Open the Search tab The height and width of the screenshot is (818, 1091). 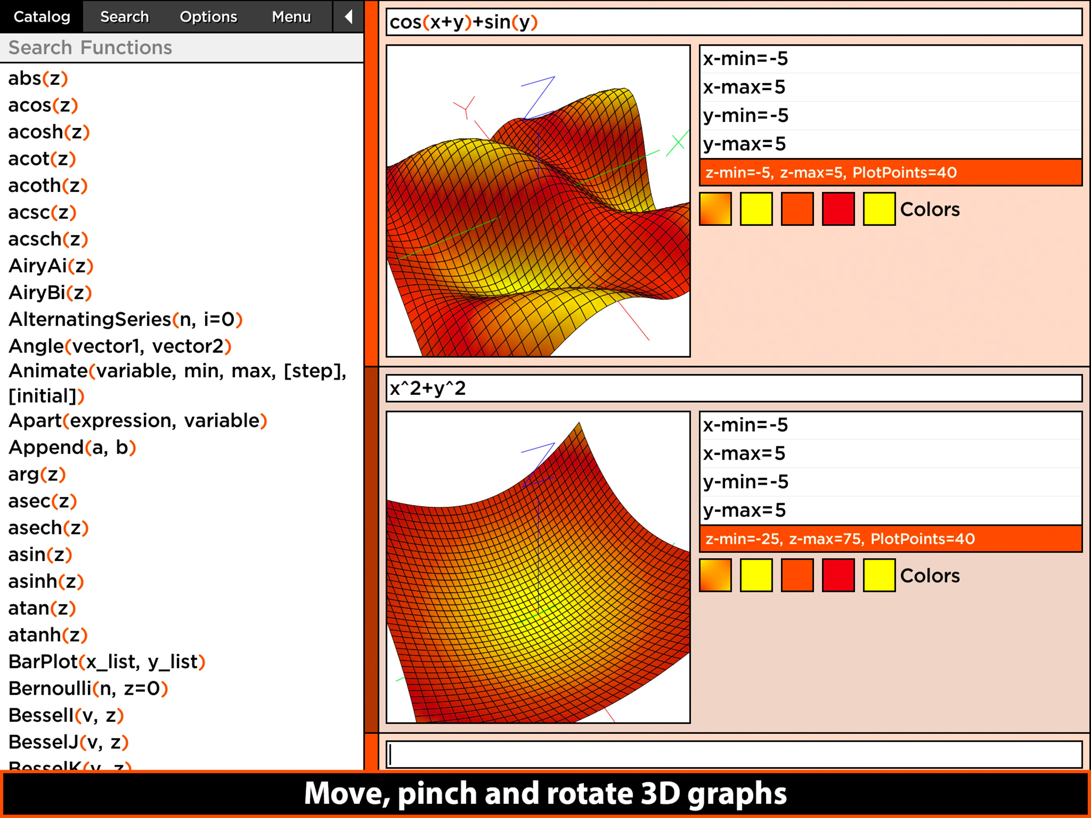pyautogui.click(x=124, y=17)
